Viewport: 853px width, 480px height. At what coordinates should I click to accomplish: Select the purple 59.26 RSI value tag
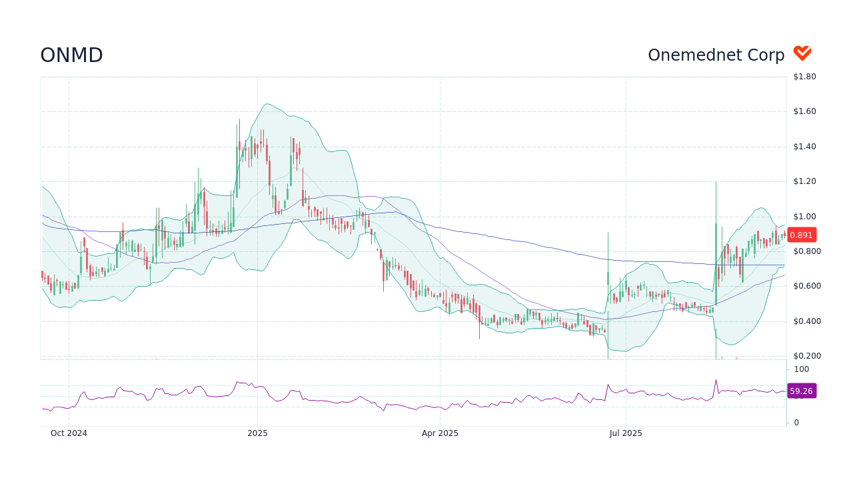(x=801, y=391)
